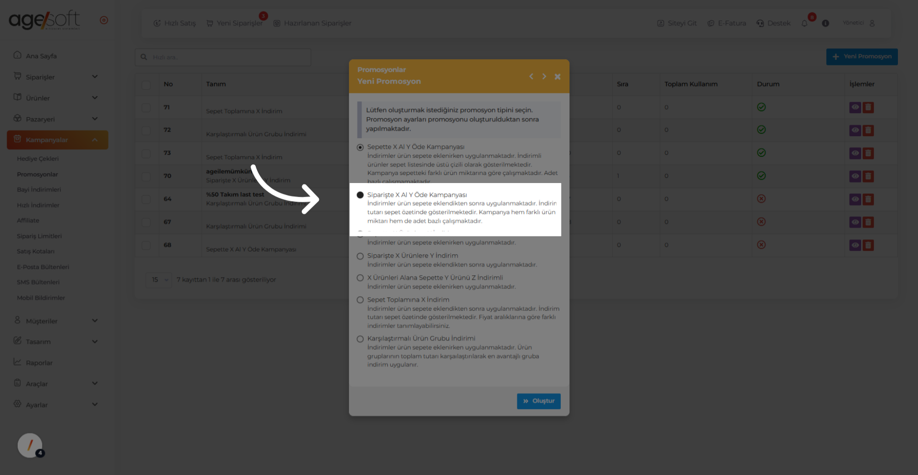Viewport: 918px width, 475px height.
Task: Delete promotion 71 trash icon
Action: point(868,108)
